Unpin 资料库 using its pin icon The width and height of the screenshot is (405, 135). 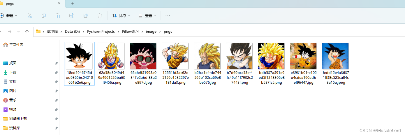pos(56,128)
